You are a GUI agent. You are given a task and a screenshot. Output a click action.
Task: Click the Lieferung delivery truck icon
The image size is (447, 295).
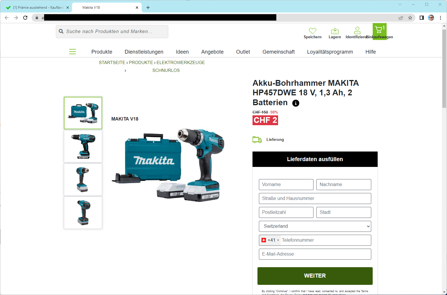pyautogui.click(x=257, y=140)
